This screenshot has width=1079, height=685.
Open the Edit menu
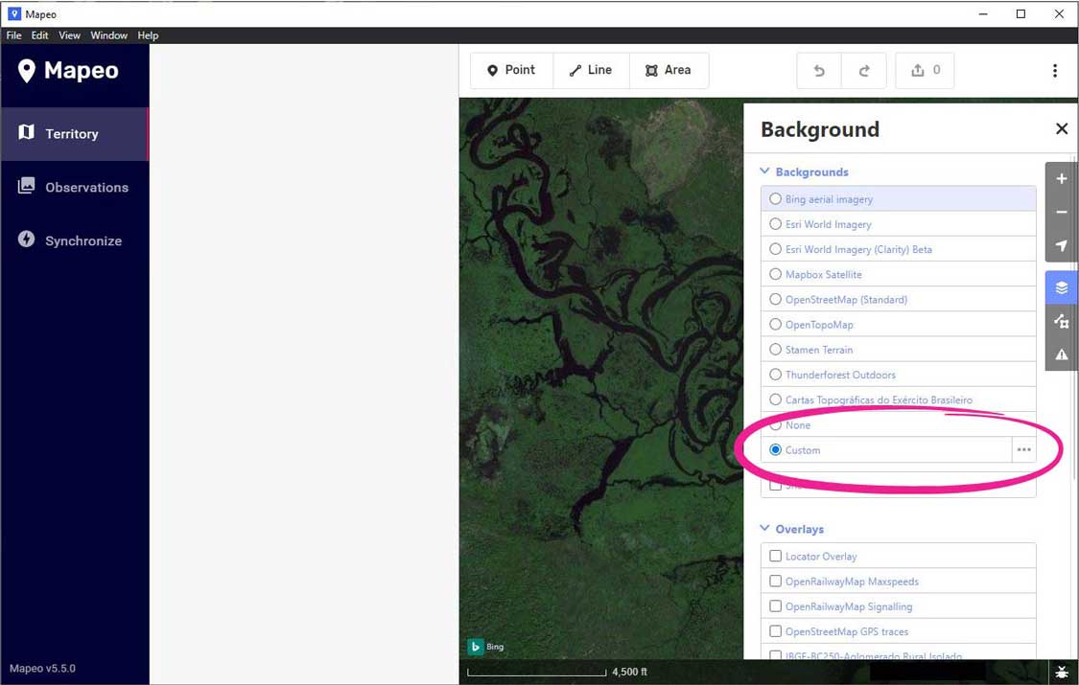(40, 35)
